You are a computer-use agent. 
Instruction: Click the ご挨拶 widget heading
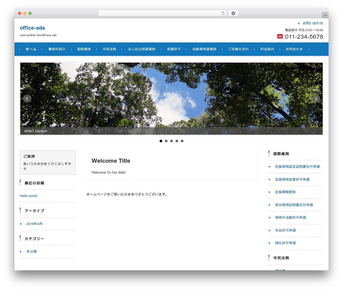click(29, 156)
